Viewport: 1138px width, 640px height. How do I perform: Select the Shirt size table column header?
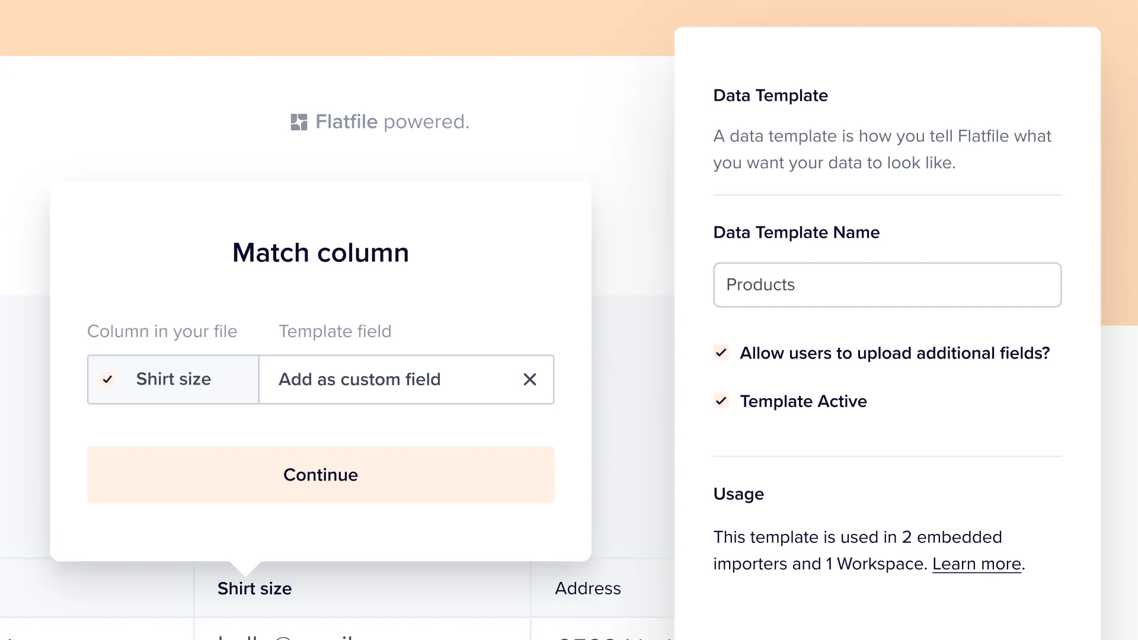(254, 588)
